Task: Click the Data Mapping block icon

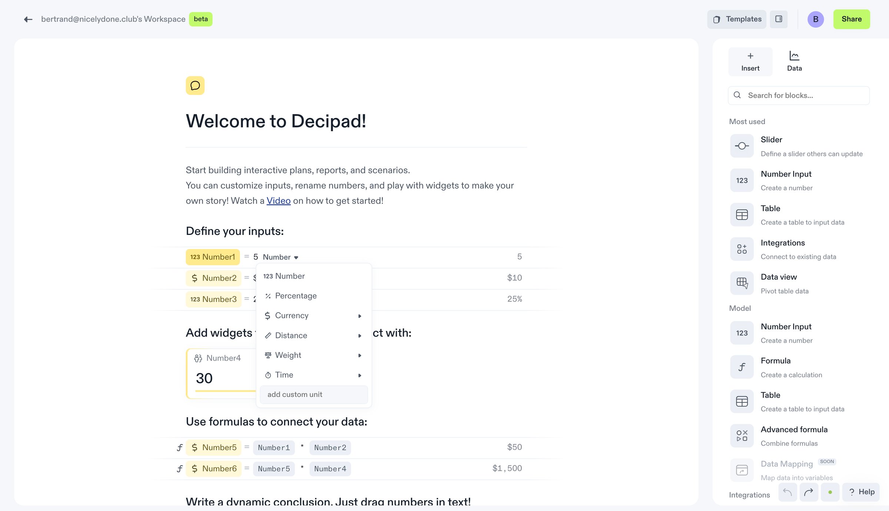Action: click(x=742, y=470)
